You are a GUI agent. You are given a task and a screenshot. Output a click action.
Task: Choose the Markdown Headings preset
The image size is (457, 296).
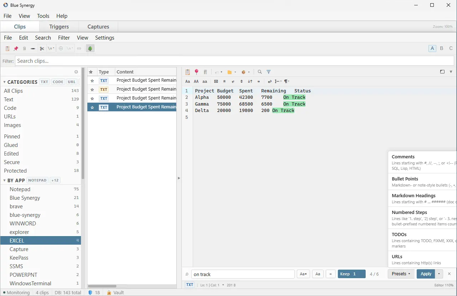click(x=422, y=198)
